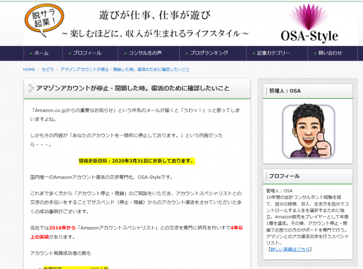Open the プロフィール menu item
The height and width of the screenshot is (269, 363).
[90, 53]
